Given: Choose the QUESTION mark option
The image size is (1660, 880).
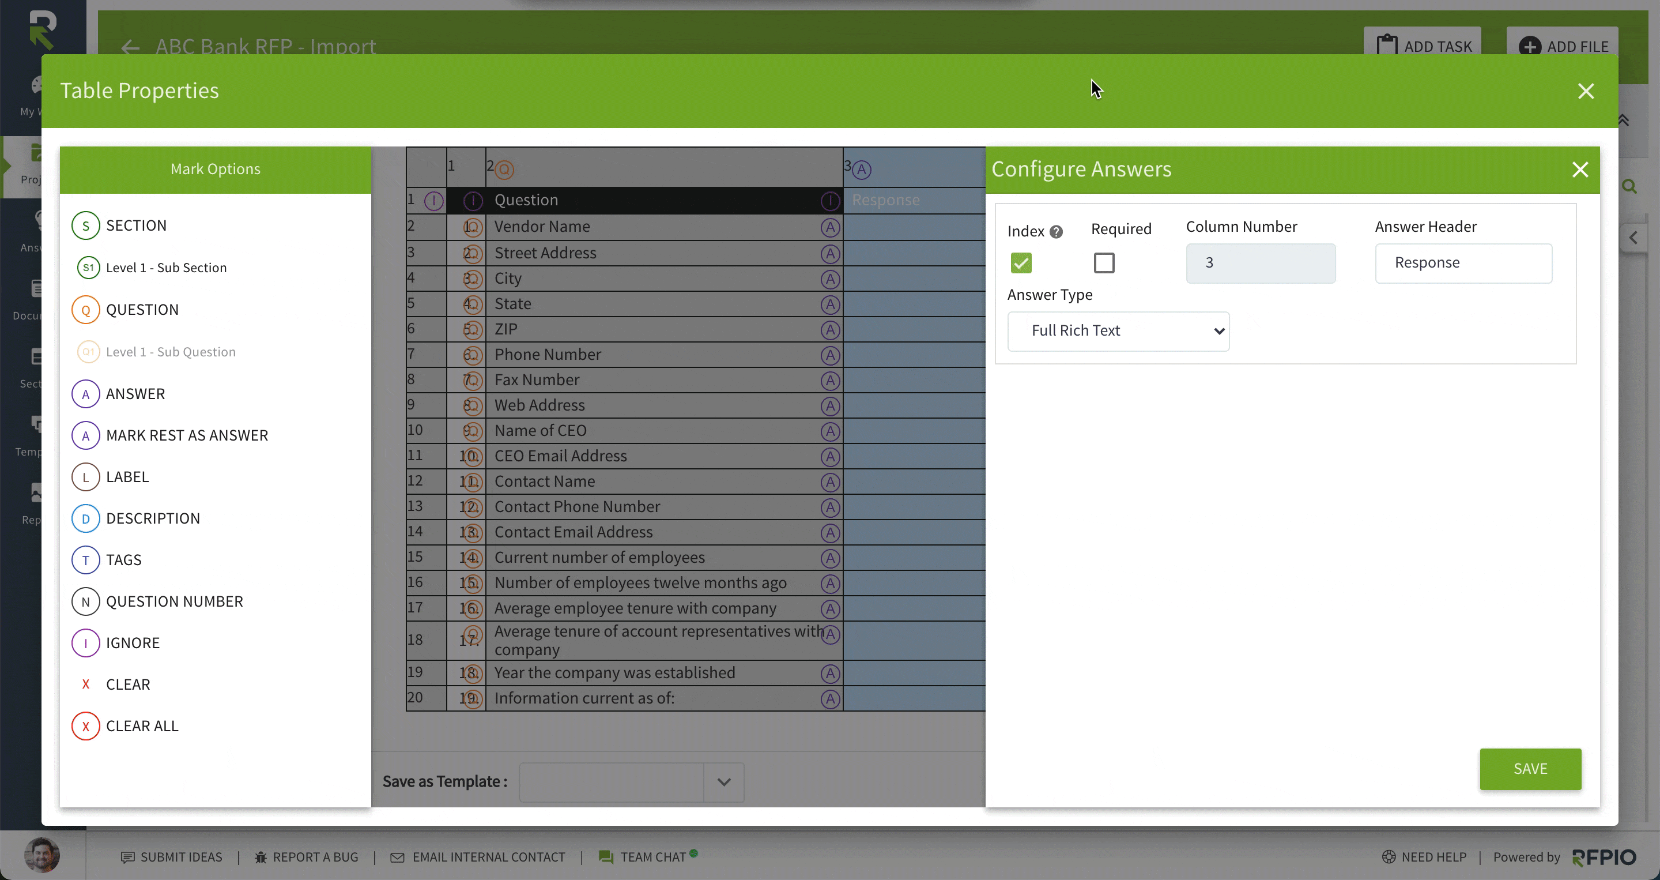Looking at the screenshot, I should 126,310.
